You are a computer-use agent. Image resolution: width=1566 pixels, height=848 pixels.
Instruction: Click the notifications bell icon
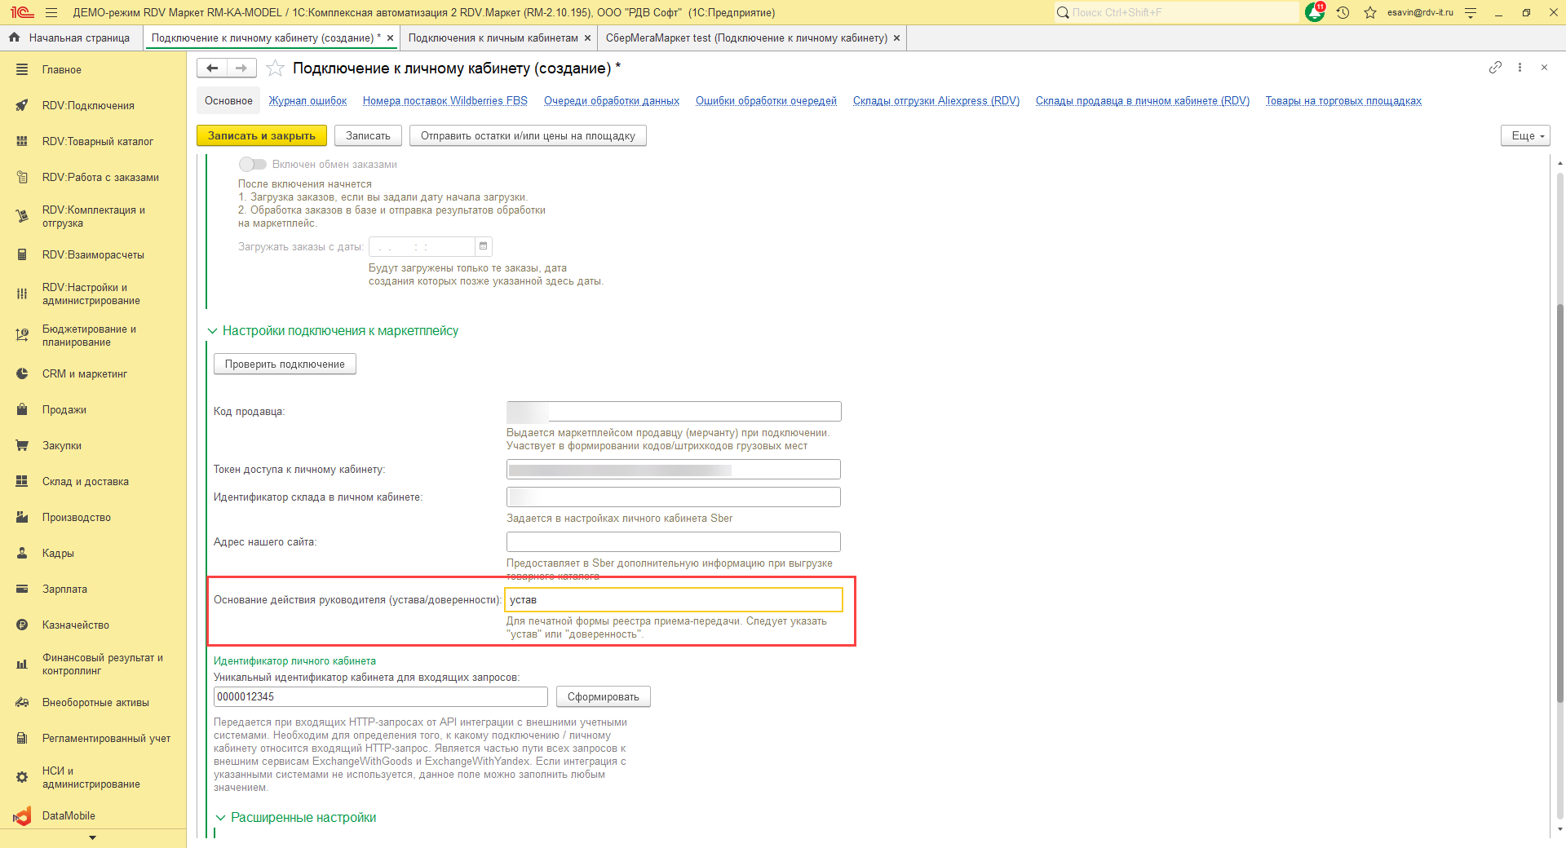[x=1314, y=12]
